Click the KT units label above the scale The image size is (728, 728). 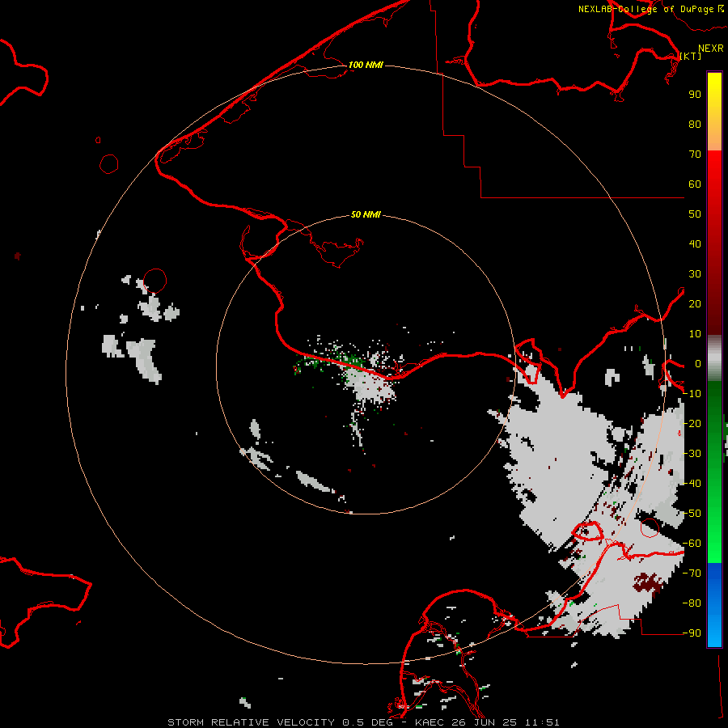[x=691, y=56]
